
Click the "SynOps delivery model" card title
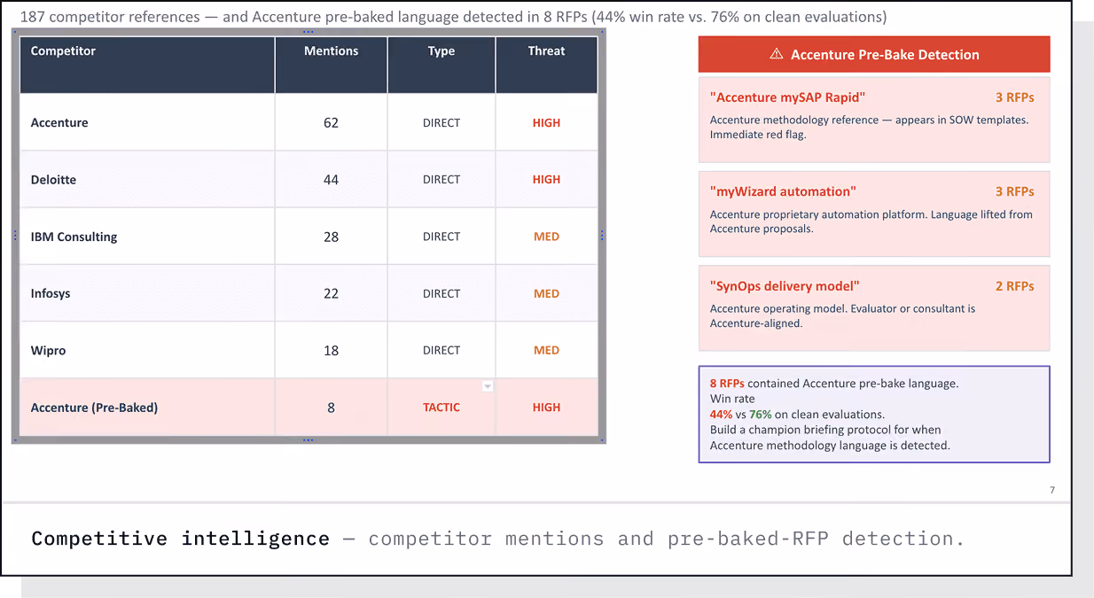click(785, 286)
